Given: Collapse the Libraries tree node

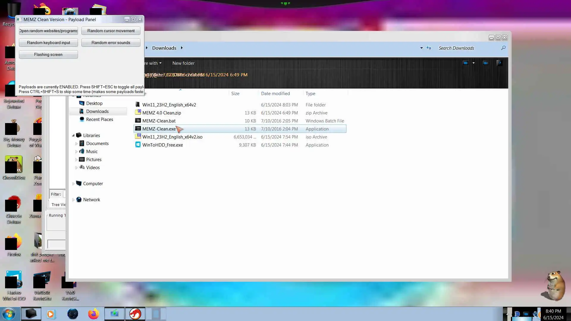Looking at the screenshot, I should click(73, 136).
